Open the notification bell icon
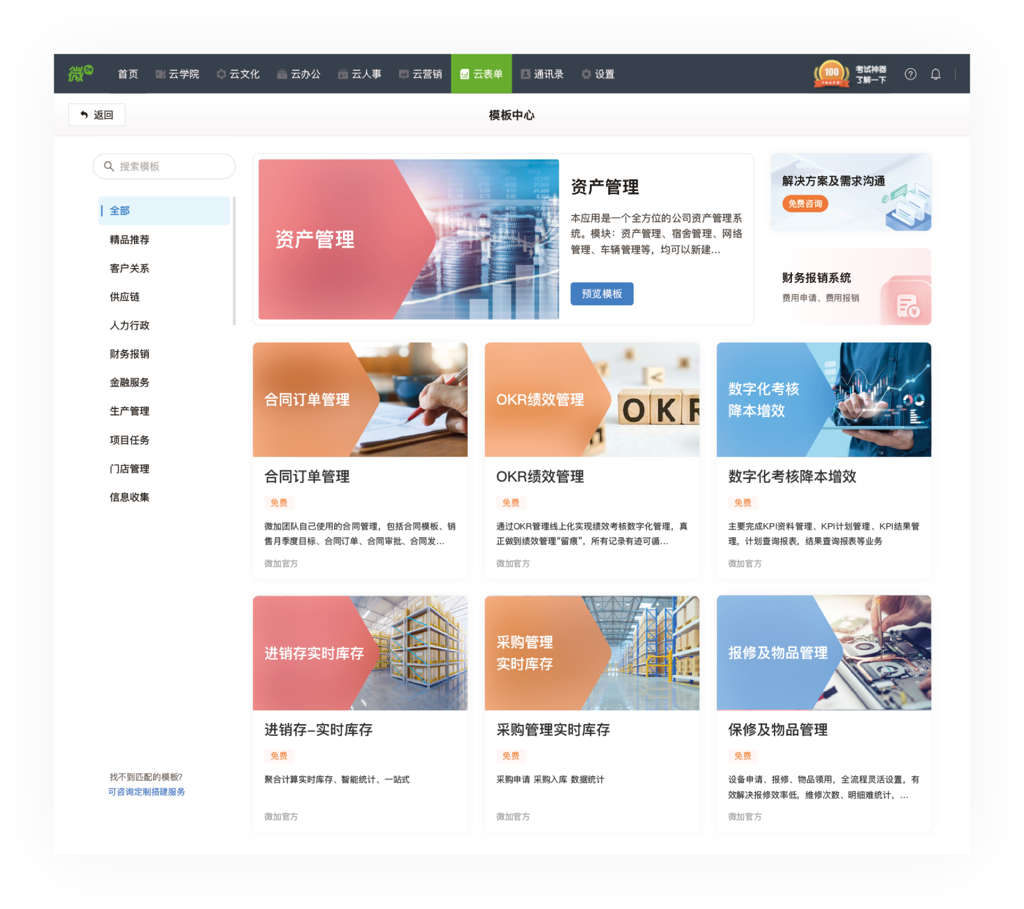Viewport: 1024px width, 909px height. 936,74
